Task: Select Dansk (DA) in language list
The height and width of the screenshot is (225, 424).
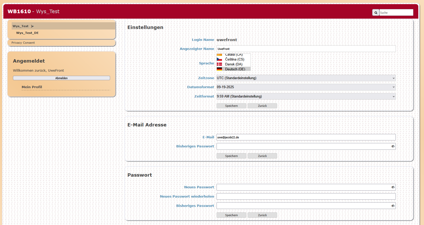Action: tap(234, 64)
